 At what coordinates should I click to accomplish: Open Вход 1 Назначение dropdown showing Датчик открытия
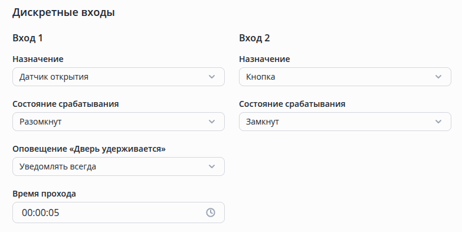click(119, 77)
